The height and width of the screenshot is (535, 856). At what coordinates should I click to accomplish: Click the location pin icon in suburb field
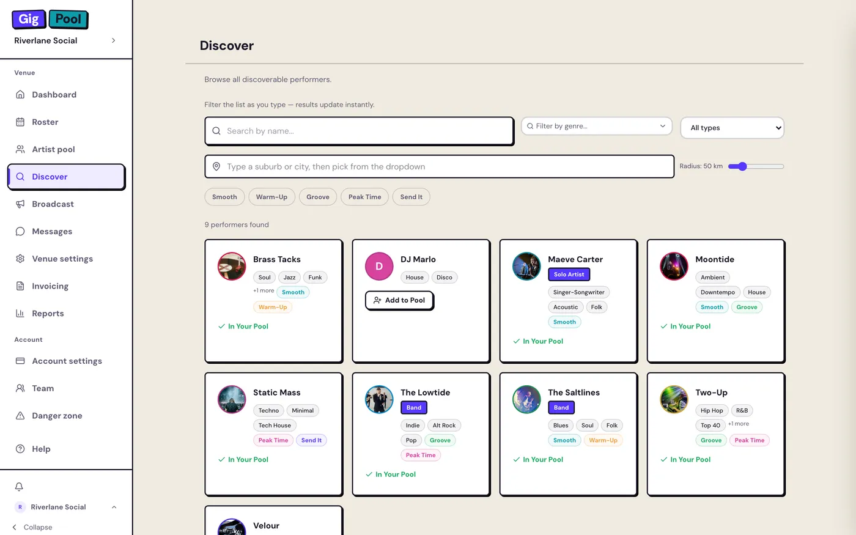coord(216,166)
